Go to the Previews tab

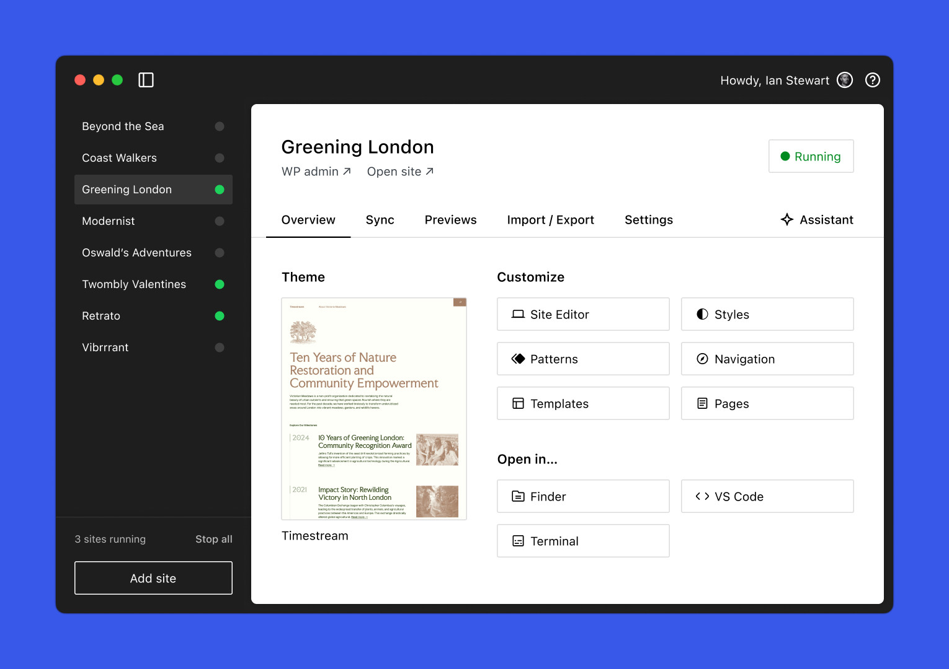click(451, 220)
